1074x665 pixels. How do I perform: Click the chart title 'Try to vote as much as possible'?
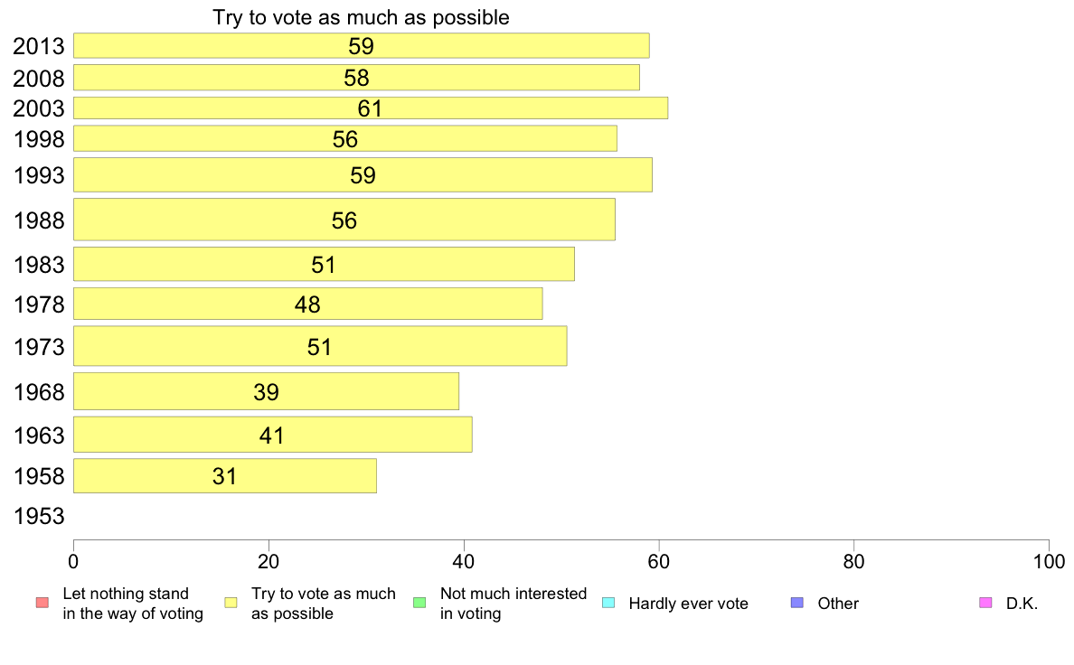click(x=361, y=17)
